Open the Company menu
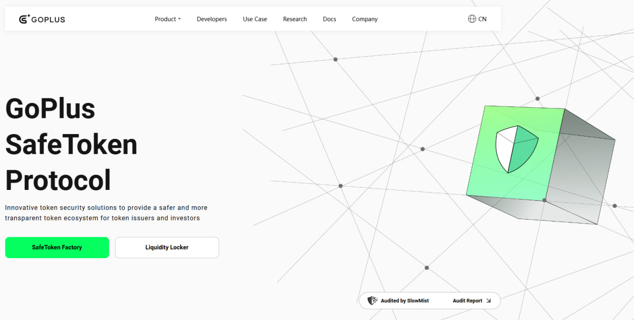This screenshot has height=320, width=634. click(365, 19)
